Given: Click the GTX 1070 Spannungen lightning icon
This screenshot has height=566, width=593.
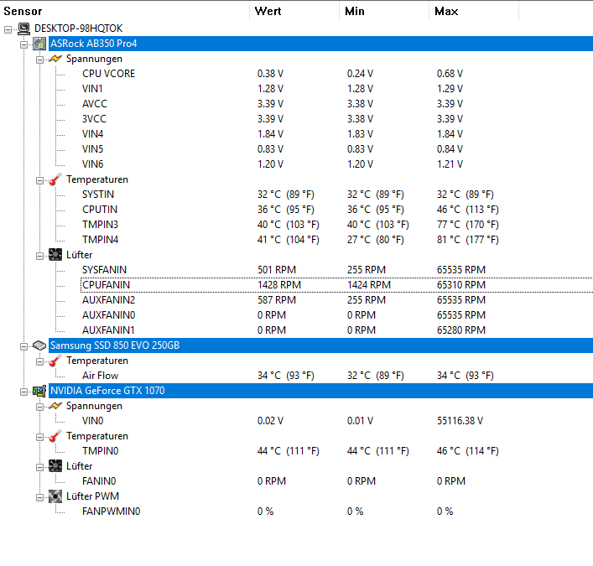Looking at the screenshot, I should pyautogui.click(x=55, y=406).
